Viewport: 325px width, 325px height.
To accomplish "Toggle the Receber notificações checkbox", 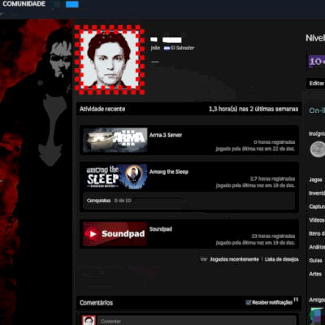I will pyautogui.click(x=248, y=302).
